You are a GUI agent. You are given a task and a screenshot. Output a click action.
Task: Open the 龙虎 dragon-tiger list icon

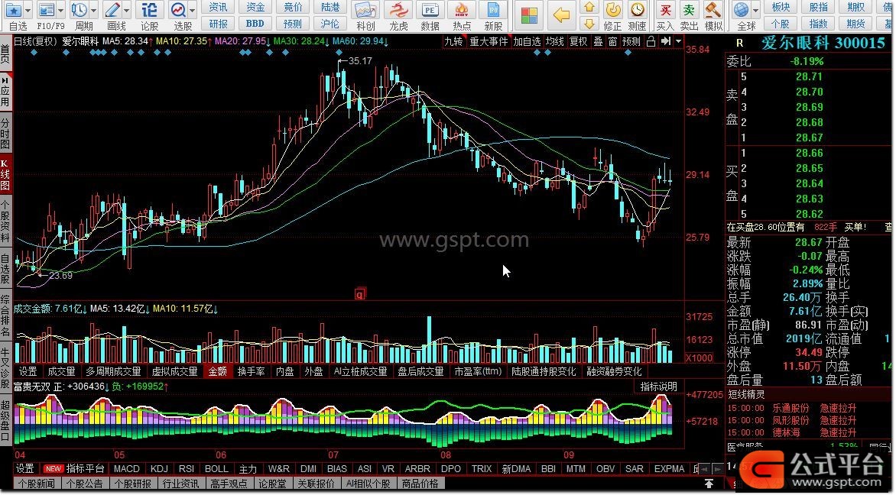[x=398, y=10]
